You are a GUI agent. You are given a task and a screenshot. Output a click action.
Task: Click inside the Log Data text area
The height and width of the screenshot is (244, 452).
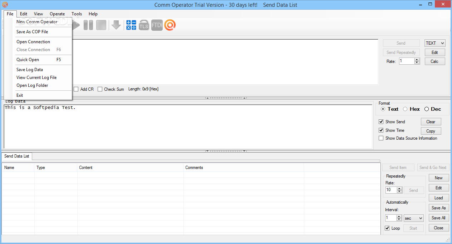coord(188,126)
